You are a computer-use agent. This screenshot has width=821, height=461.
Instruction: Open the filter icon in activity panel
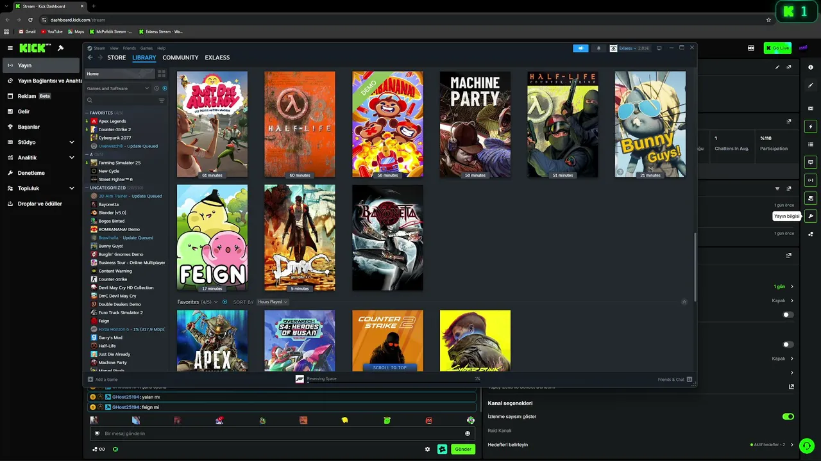tap(777, 189)
